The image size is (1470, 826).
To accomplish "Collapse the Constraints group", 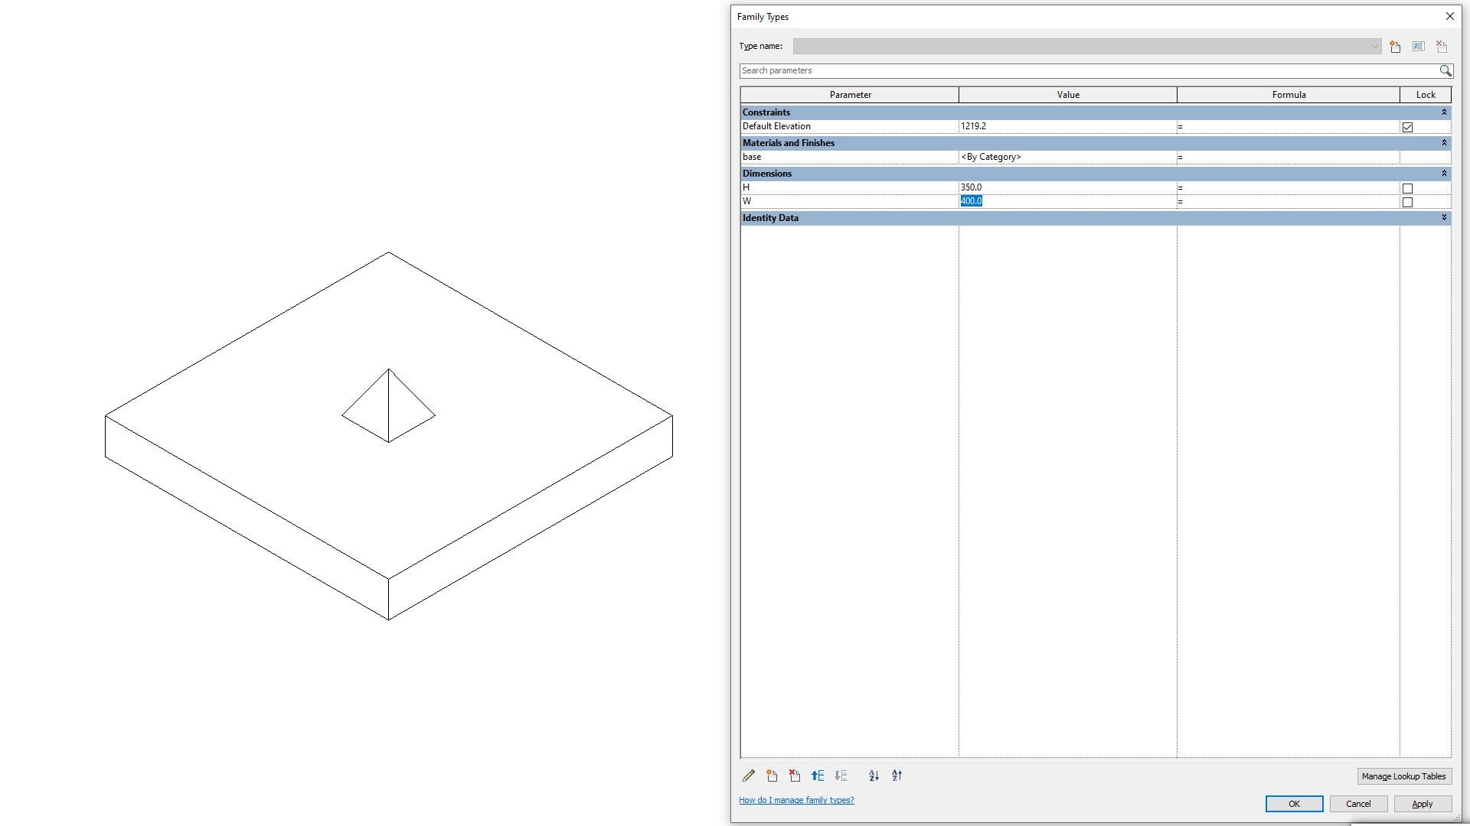I will (x=1444, y=112).
